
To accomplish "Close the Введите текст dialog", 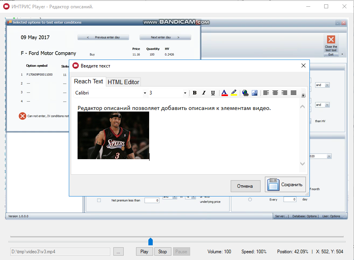I will click(303, 65).
